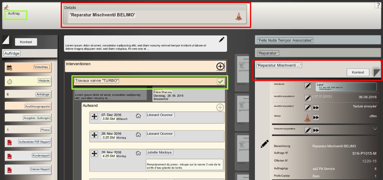Advance Ausführungsstand using the fast-forward icon
Image resolution: width=383 pixels, height=180 pixels.
click(316, 108)
